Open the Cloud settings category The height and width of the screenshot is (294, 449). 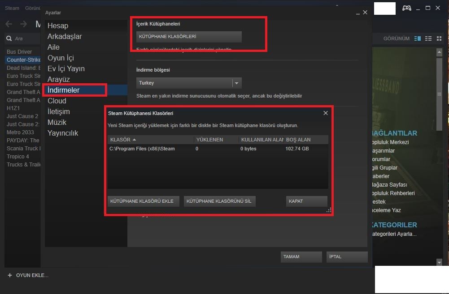pyautogui.click(x=57, y=101)
